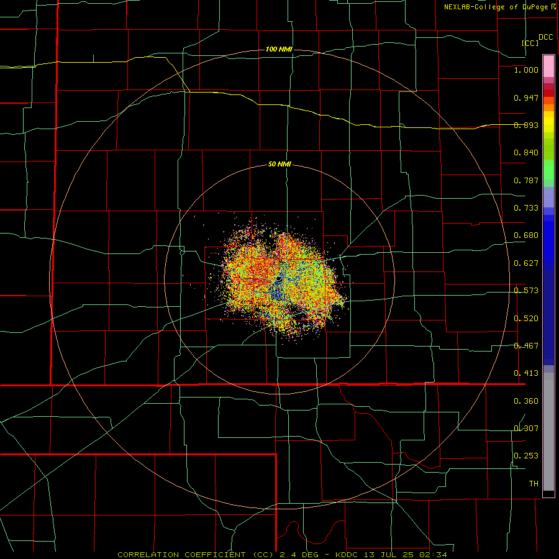Select the 0.680 color scale value

[x=526, y=235]
